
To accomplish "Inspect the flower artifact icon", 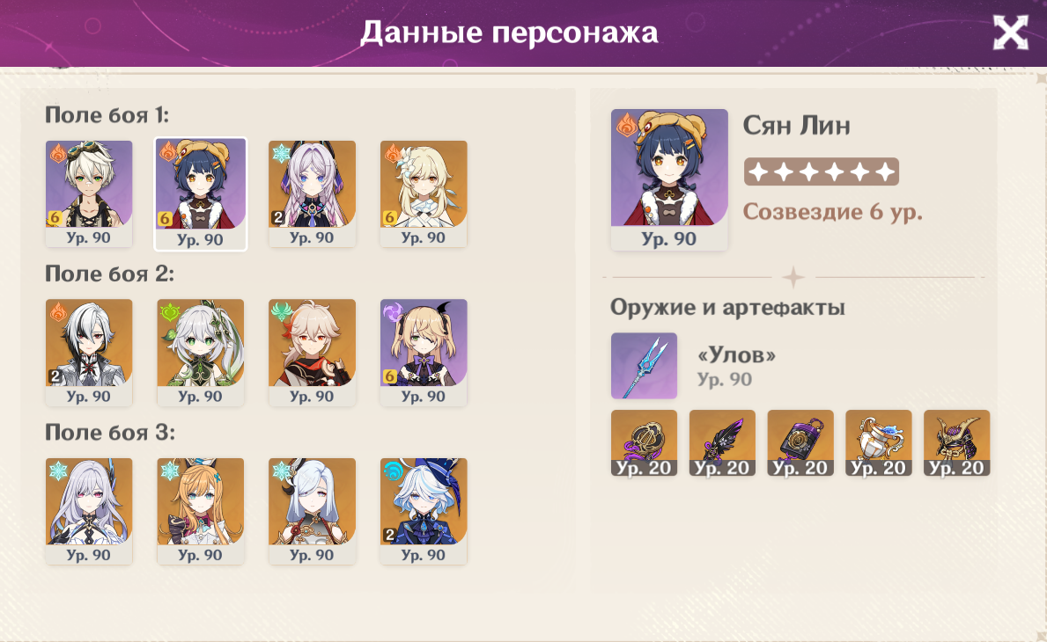I will 644,442.
